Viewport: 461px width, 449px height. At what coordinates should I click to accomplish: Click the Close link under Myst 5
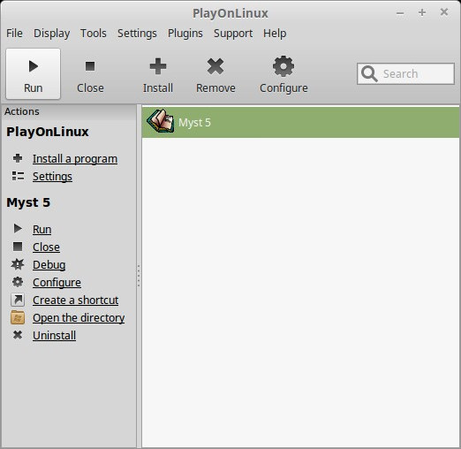(46, 247)
